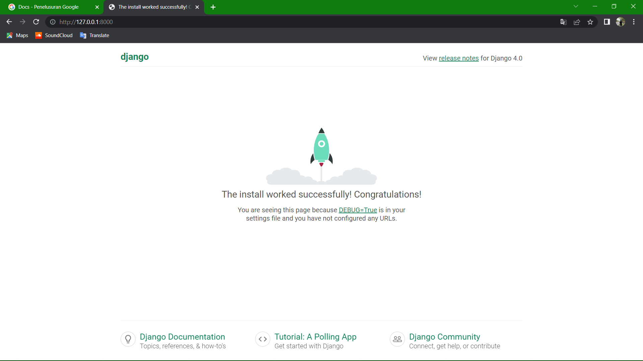This screenshot has height=361, width=643.
Task: Bookmark this tab with the star
Action: click(x=590, y=22)
